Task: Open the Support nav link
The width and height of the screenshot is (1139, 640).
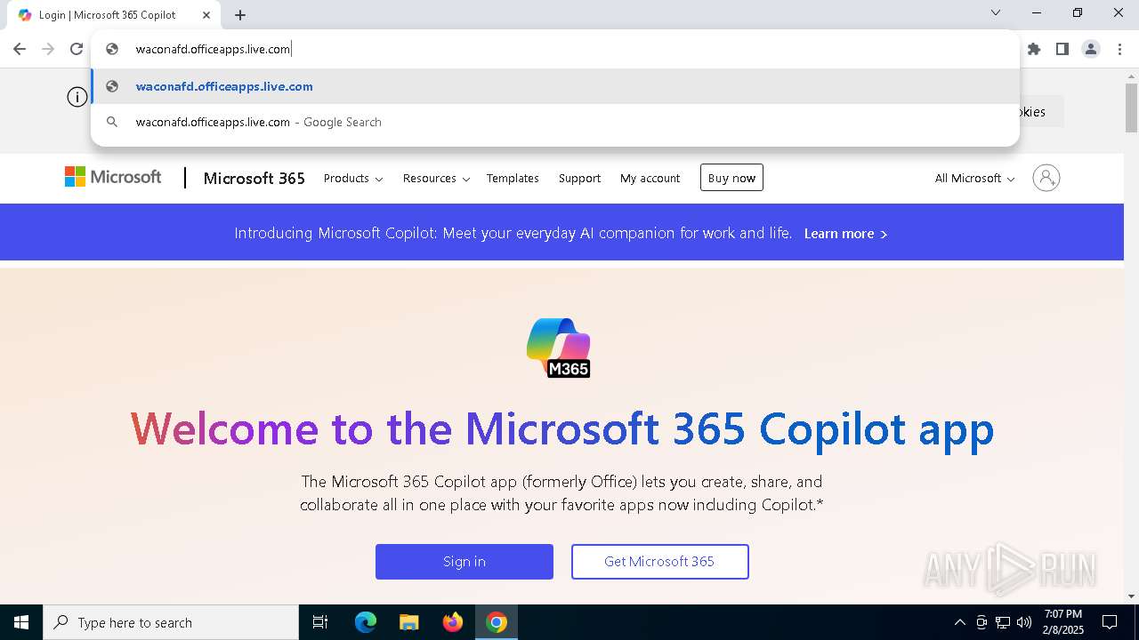Action: tap(579, 178)
